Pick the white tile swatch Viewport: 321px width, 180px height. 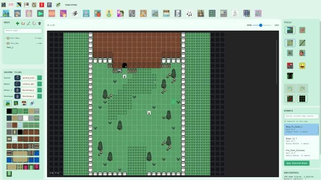point(26,118)
